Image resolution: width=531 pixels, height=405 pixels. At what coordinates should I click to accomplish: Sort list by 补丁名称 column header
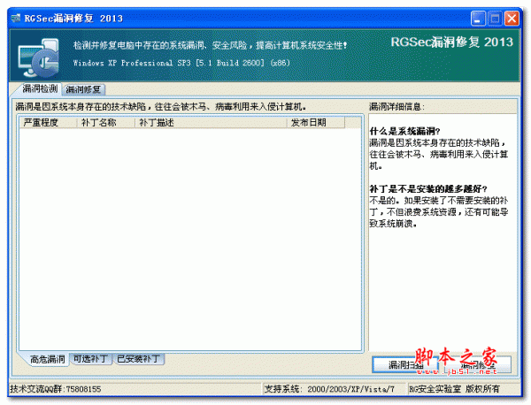106,122
